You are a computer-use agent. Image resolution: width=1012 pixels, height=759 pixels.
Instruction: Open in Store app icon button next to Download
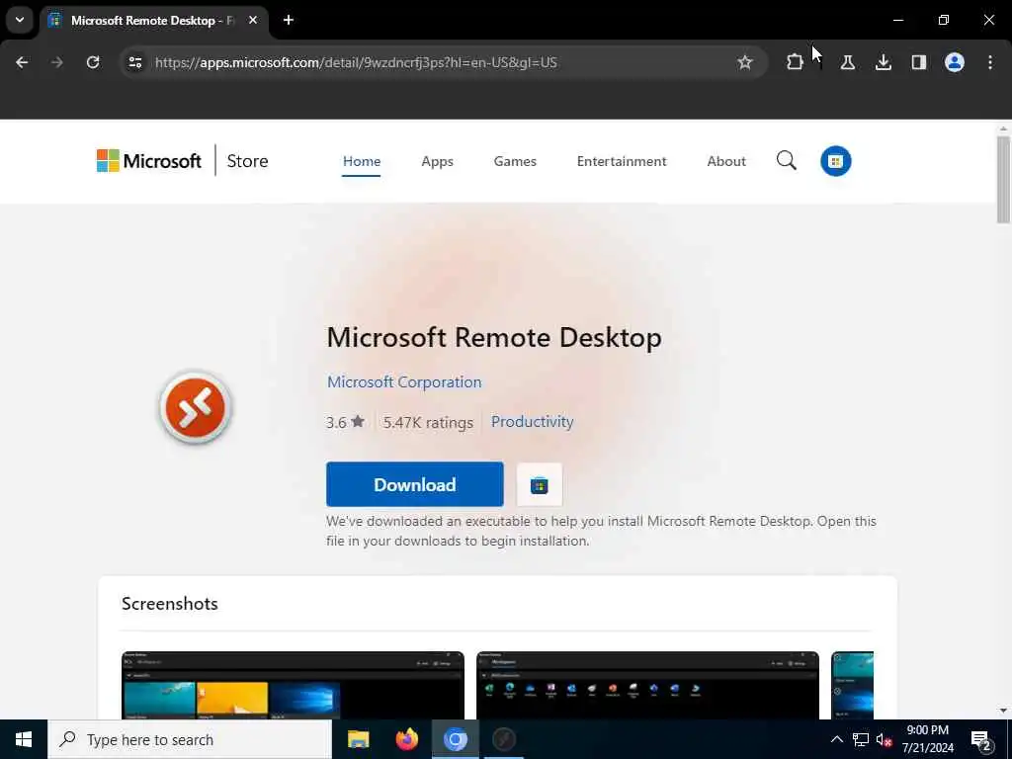(539, 484)
